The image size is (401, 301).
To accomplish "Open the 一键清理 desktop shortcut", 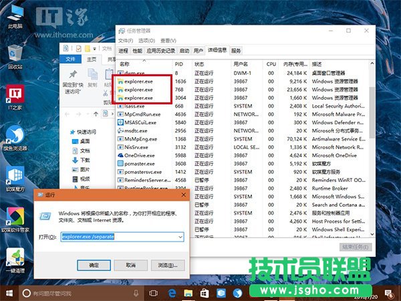I will (x=15, y=260).
